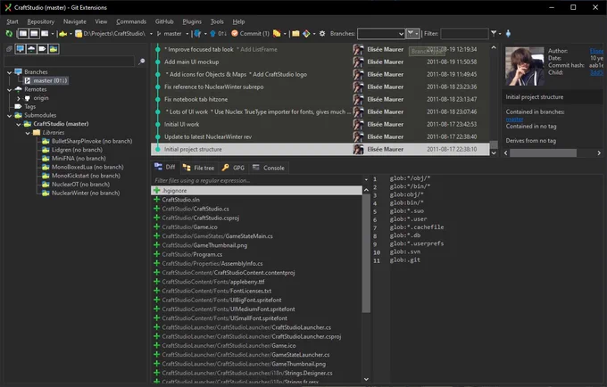Click the stash icon beside Commit
607x387 pixels.
click(x=277, y=34)
